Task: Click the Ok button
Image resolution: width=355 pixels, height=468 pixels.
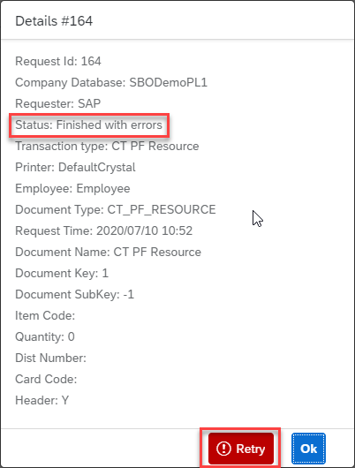Action: click(x=308, y=449)
